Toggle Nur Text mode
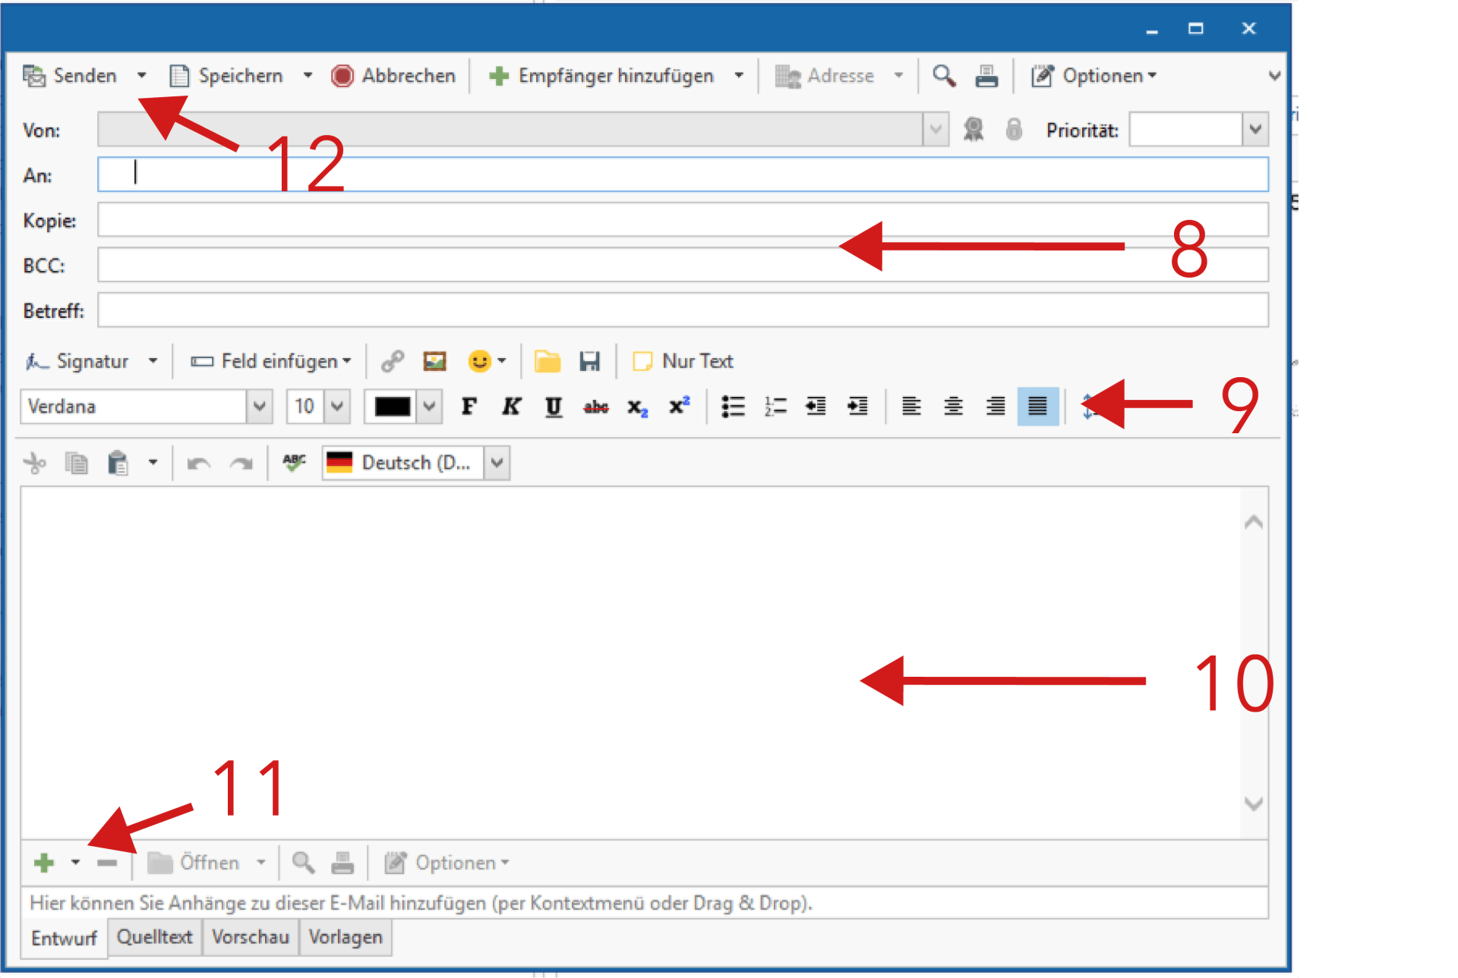This screenshot has width=1458, height=978. tap(682, 361)
